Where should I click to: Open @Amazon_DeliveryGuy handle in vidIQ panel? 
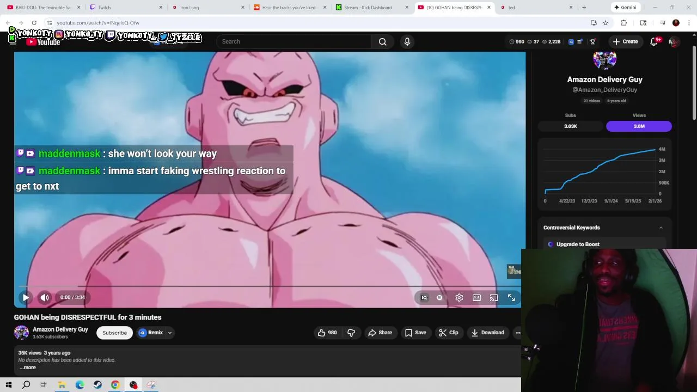tap(604, 90)
